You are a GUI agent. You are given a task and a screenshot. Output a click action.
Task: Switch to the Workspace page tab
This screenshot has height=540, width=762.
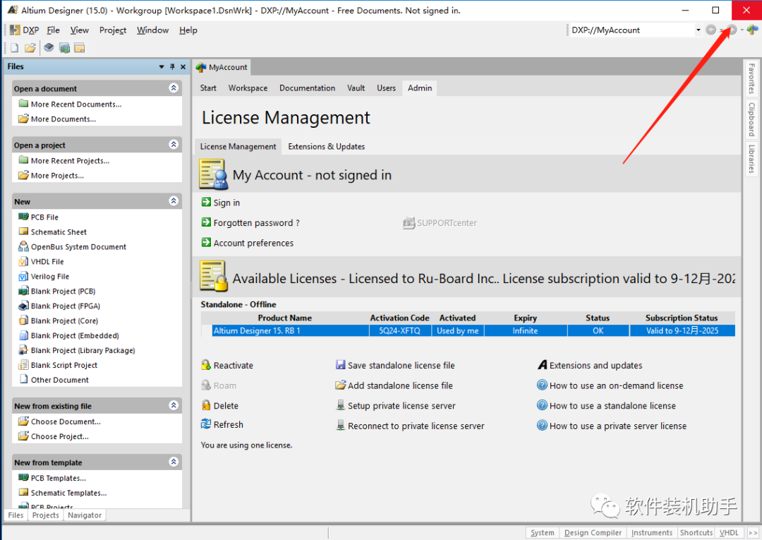248,88
